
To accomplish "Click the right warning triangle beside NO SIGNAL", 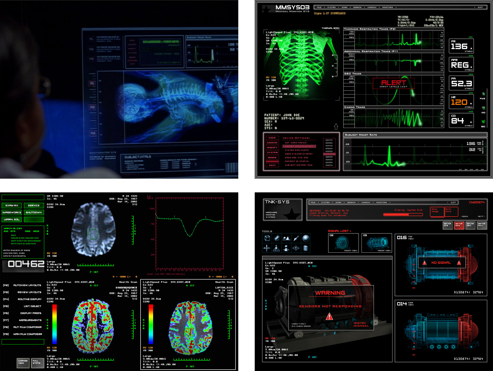I will [x=459, y=263].
